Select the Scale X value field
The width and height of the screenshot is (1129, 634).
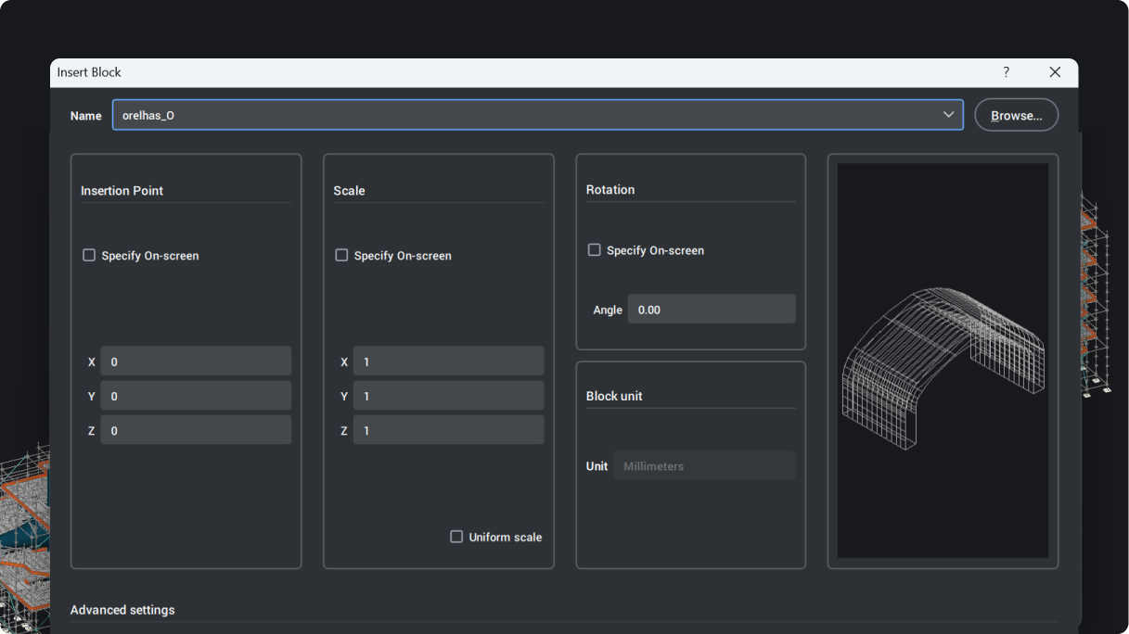pyautogui.click(x=448, y=361)
